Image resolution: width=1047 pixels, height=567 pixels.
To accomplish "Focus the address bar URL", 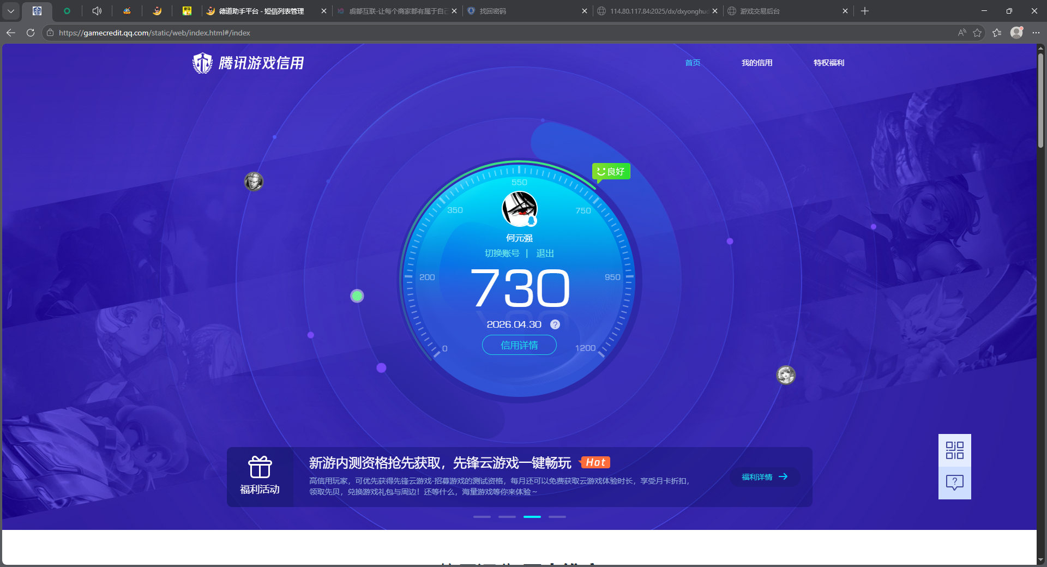I will pyautogui.click(x=154, y=33).
